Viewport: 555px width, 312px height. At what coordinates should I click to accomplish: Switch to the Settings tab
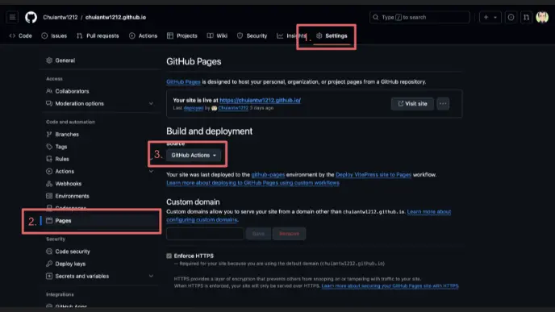332,35
